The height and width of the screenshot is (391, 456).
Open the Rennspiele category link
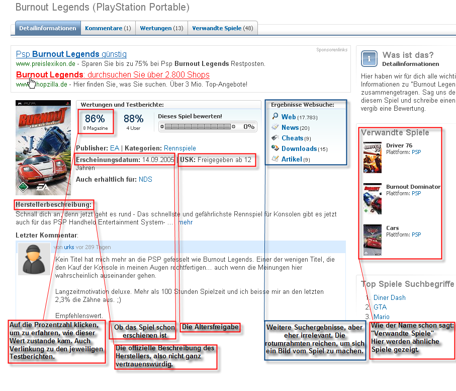[x=179, y=148]
